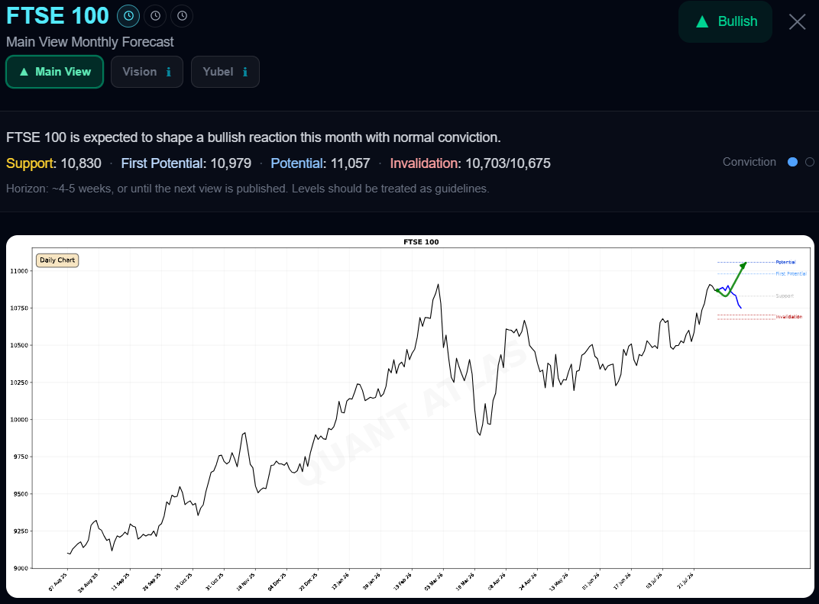Click the Bullish status badge

726,21
